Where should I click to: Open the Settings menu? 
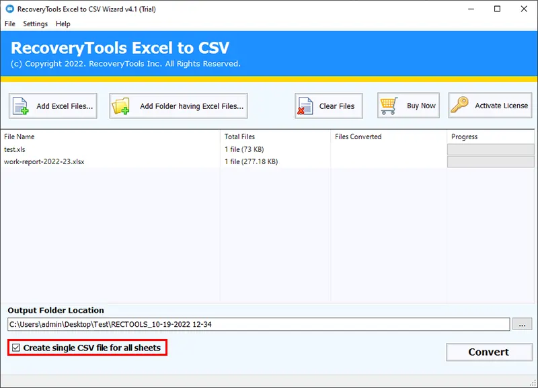(36, 24)
